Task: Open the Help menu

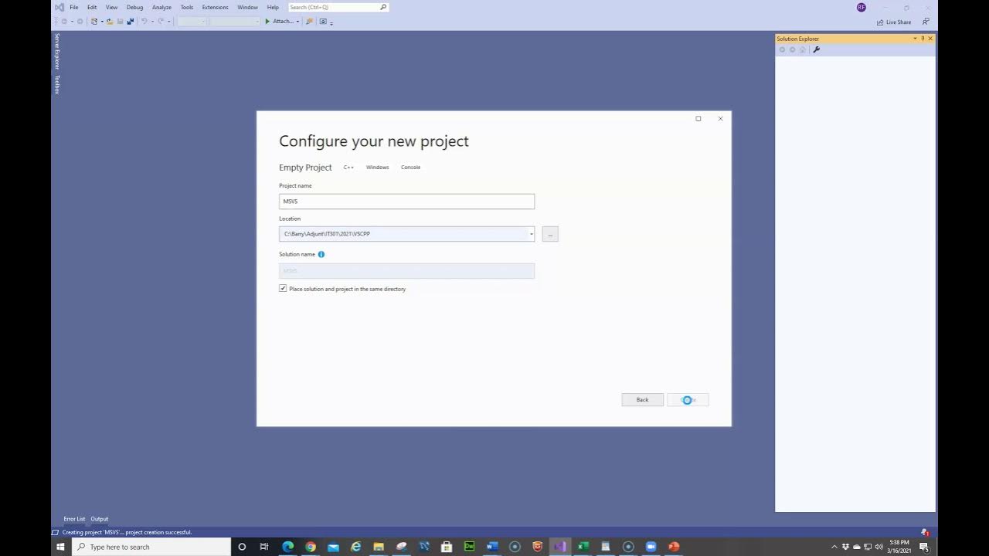Action: (x=273, y=7)
